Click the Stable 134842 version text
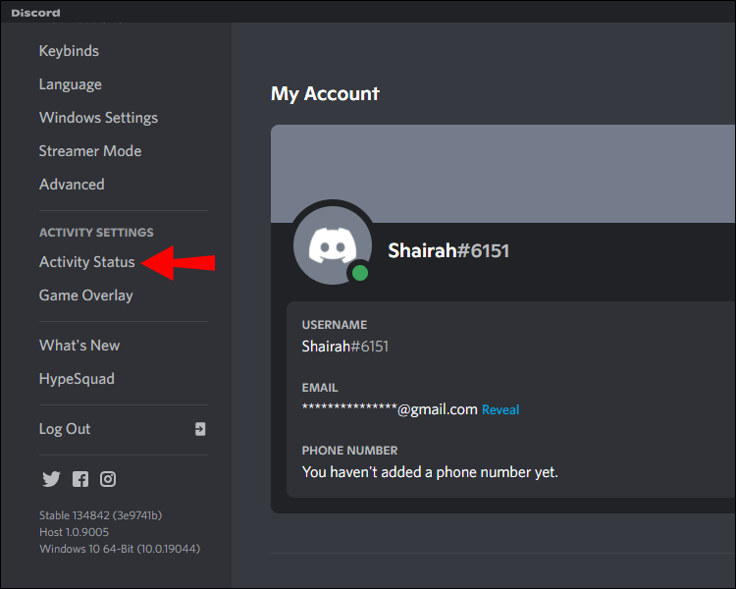736x589 pixels. 100,515
